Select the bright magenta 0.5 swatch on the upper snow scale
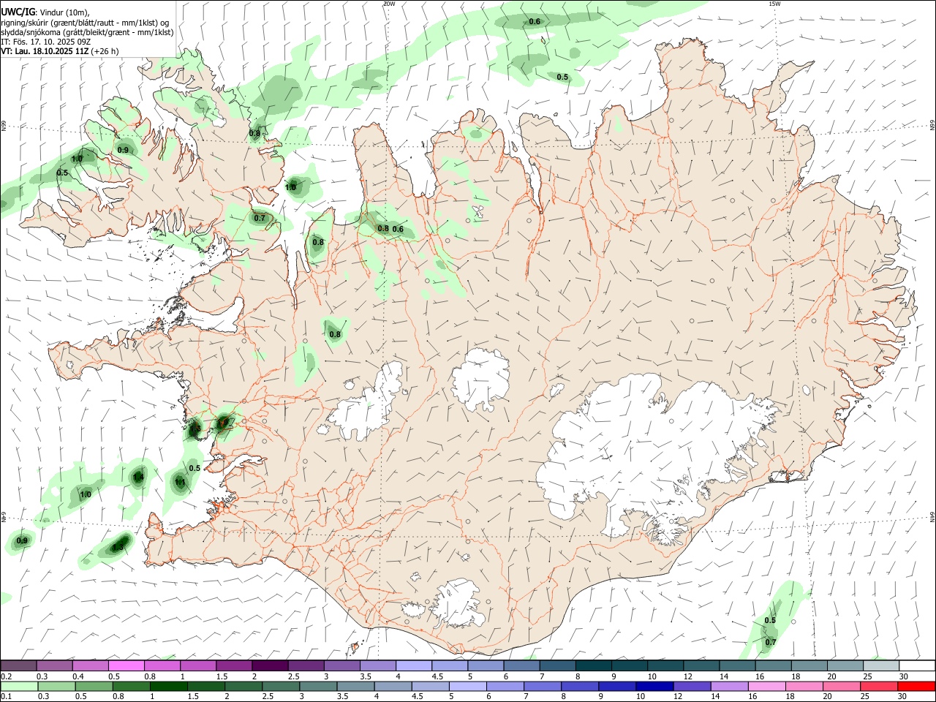Screen dimensions: 936x702 (127, 666)
